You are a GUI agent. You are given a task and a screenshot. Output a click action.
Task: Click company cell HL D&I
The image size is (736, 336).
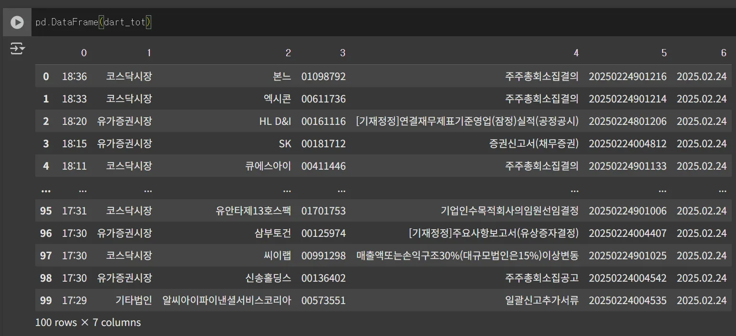pos(275,121)
